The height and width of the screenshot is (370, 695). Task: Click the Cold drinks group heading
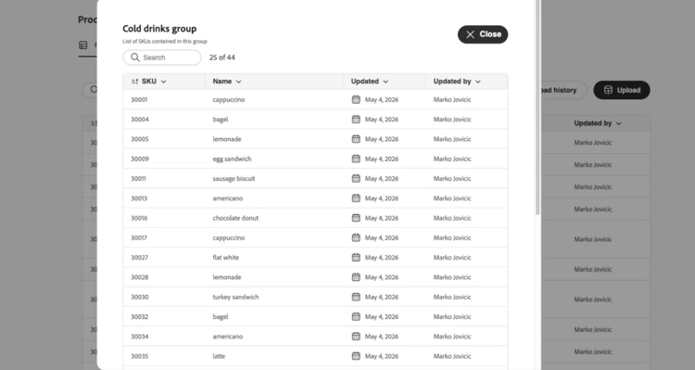(x=159, y=29)
